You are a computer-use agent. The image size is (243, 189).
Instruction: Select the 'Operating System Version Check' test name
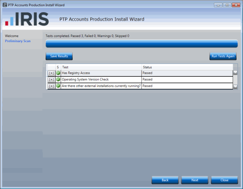click(85, 80)
